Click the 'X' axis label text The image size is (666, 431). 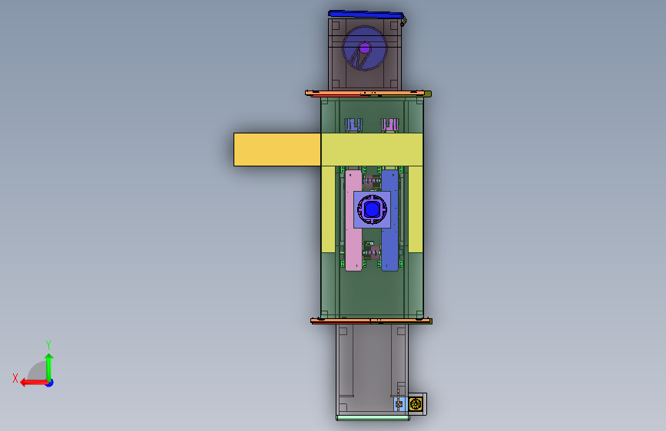tap(15, 378)
